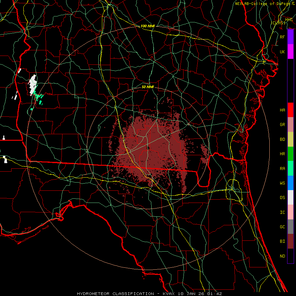Click the WS legend label
Viewport: 296px width, 296px height.
282,183
